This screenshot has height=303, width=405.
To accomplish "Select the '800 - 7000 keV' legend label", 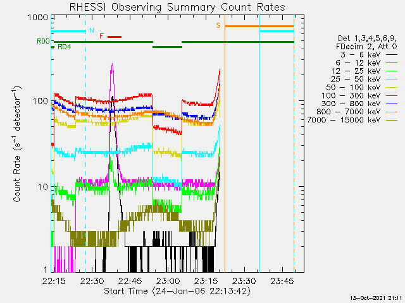I will pos(349,112).
